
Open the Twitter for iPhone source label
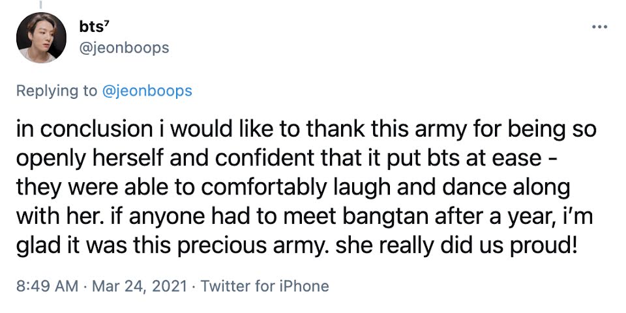pyautogui.click(x=265, y=286)
